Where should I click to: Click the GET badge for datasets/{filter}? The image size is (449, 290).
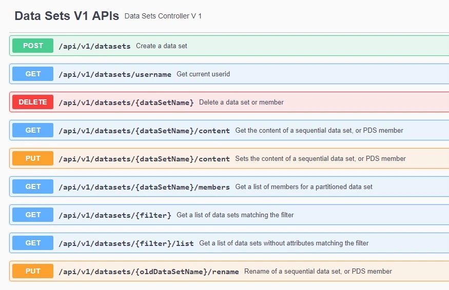click(x=33, y=215)
